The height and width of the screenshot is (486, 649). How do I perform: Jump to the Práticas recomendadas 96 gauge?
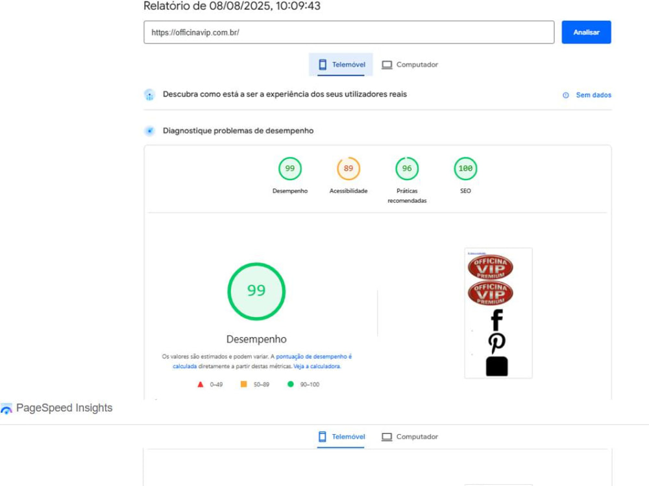(407, 168)
